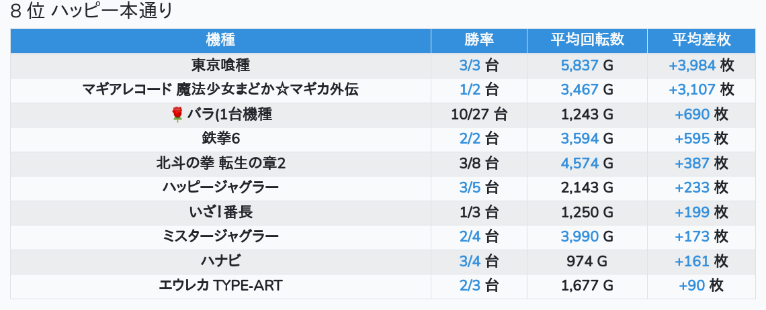Image resolution: width=766 pixels, height=310 pixels.
Task: Select the 東京喰種 machine row
Action: tap(220, 66)
